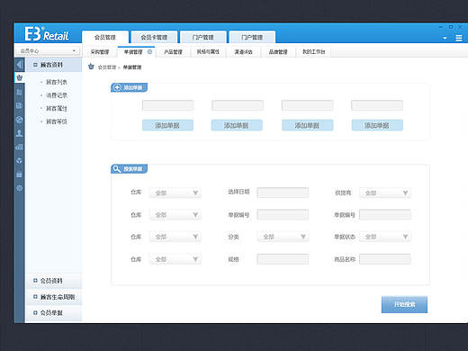Click the small down arrow beside hamburger menu
Image resolution: width=468 pixels, height=351 pixels.
(x=445, y=38)
